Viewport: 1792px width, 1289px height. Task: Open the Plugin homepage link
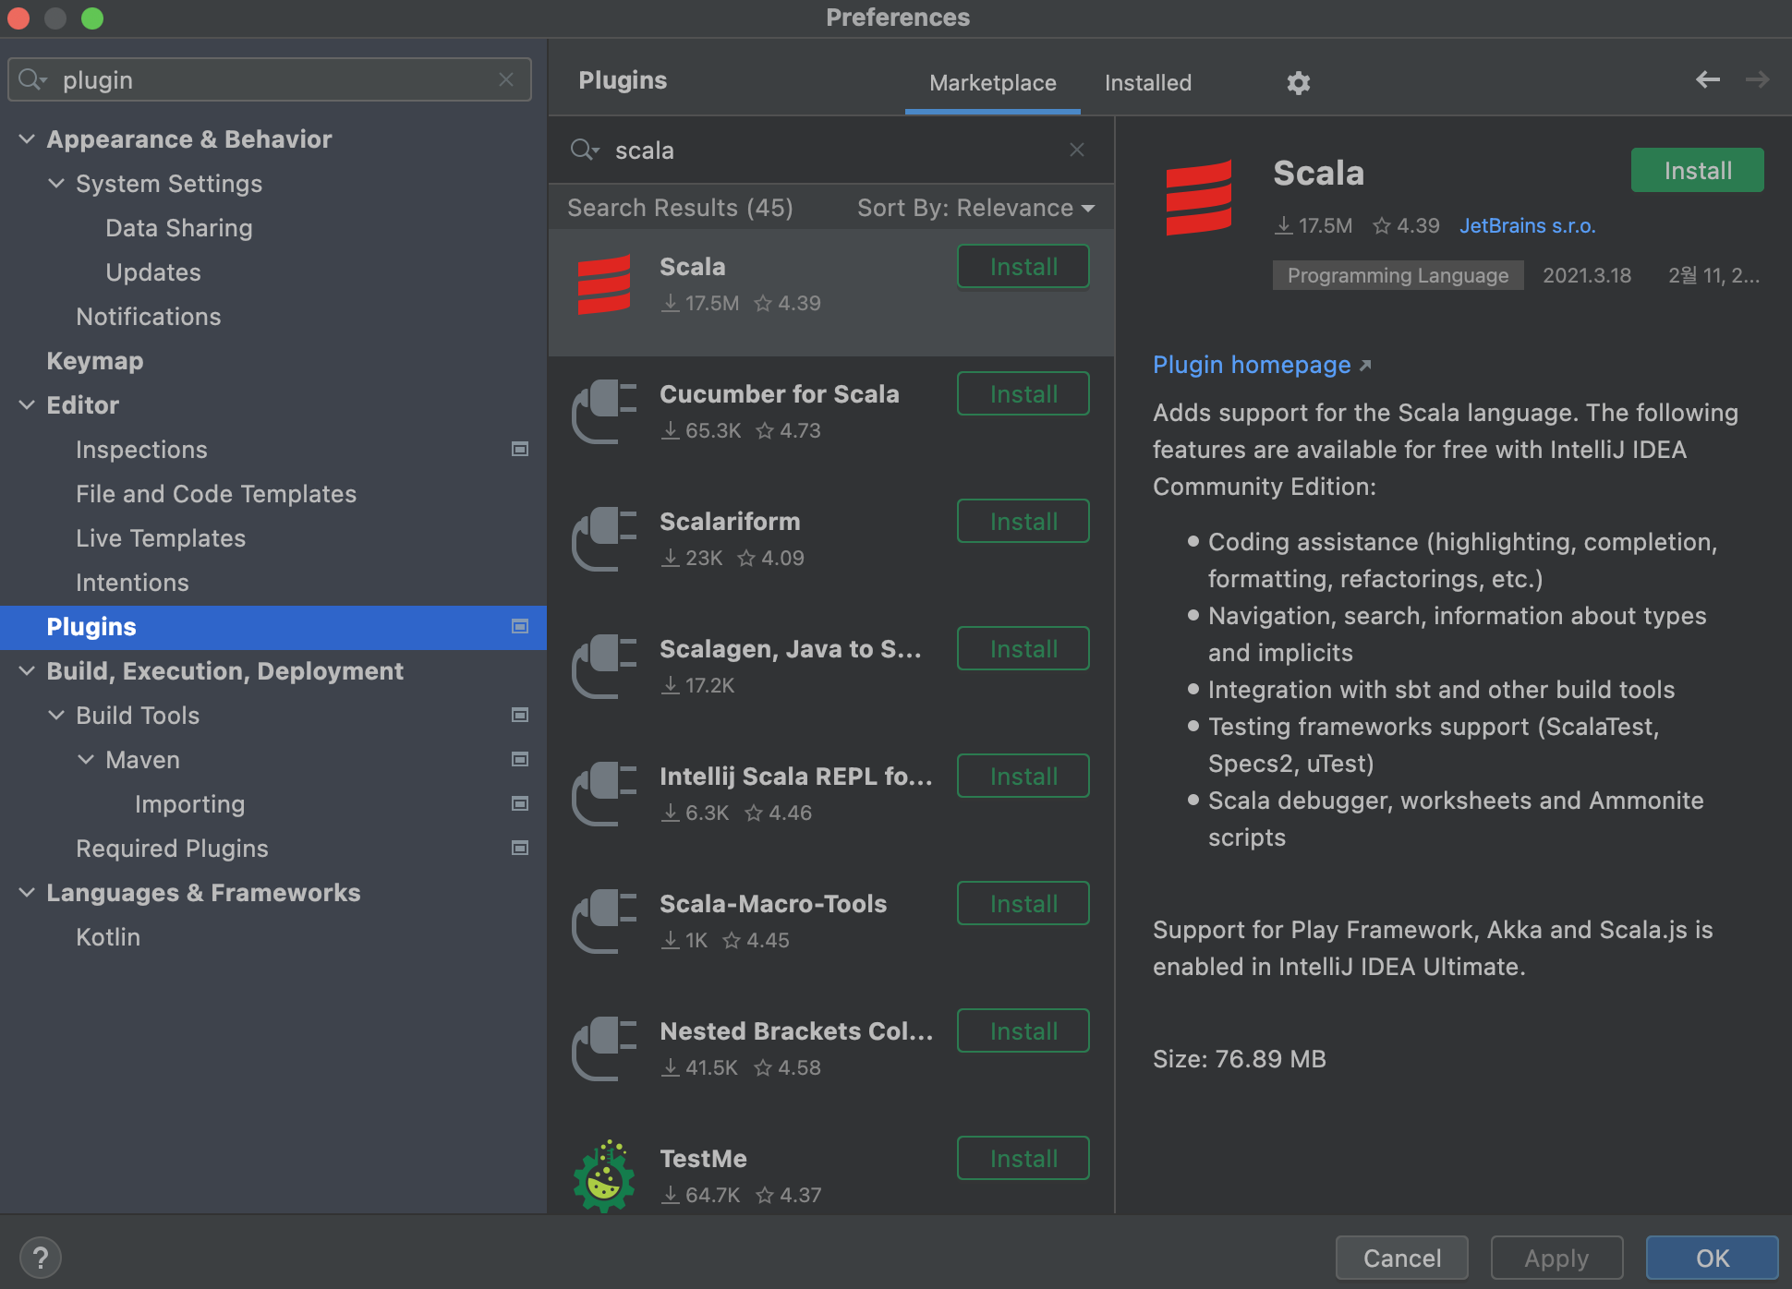point(1261,365)
